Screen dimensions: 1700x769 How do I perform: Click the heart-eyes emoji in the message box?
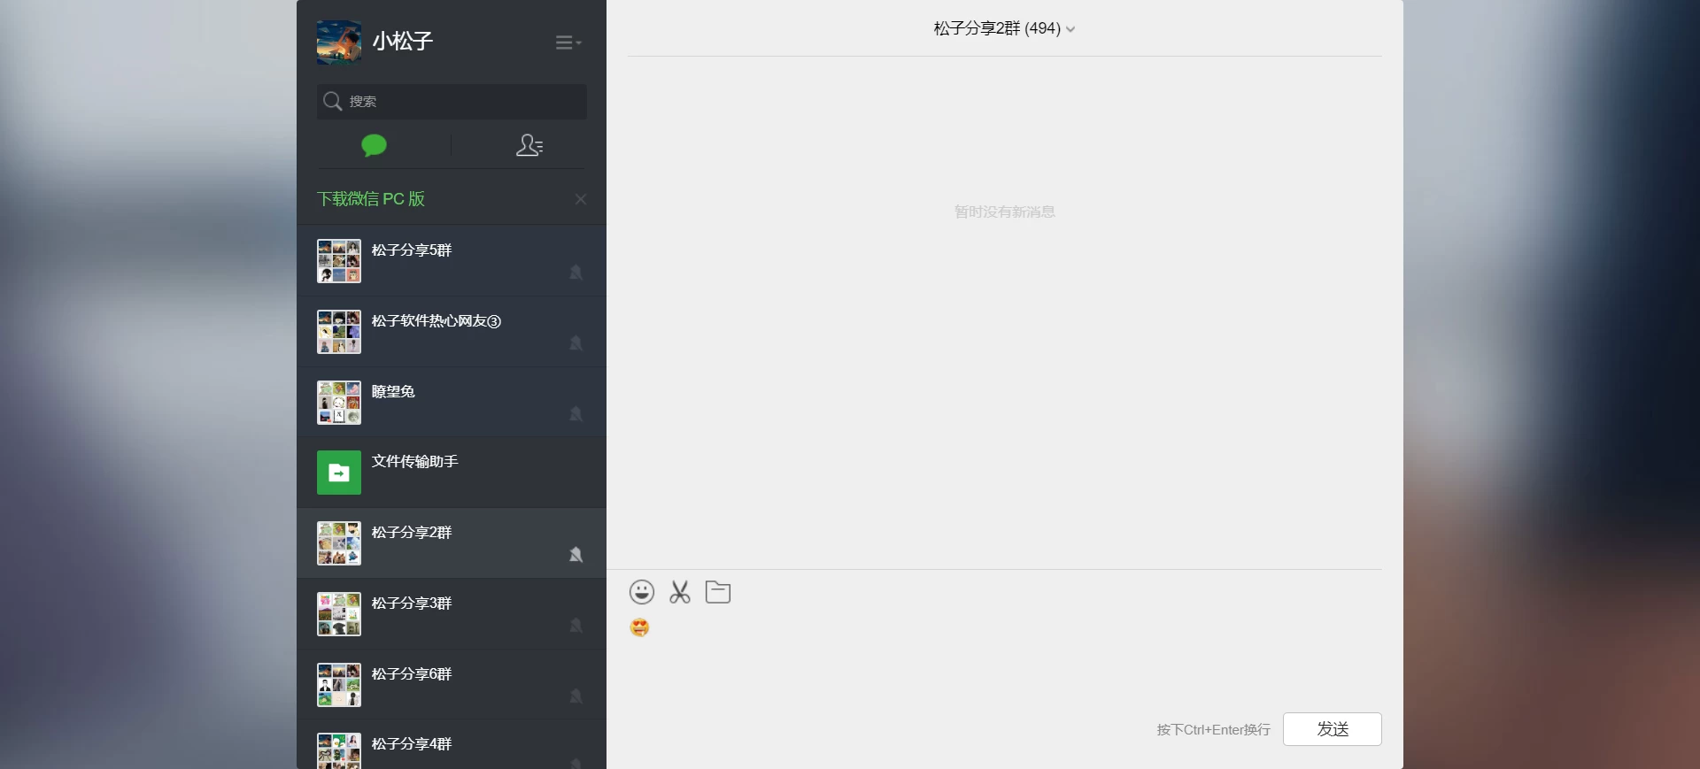click(639, 627)
